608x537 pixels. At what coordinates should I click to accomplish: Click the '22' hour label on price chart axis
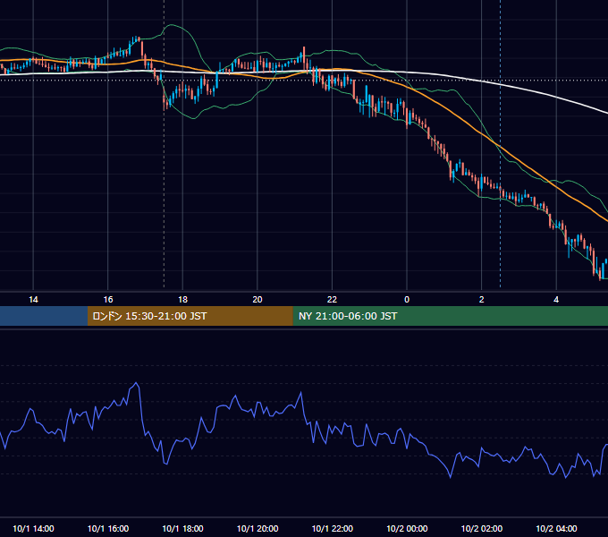point(332,300)
